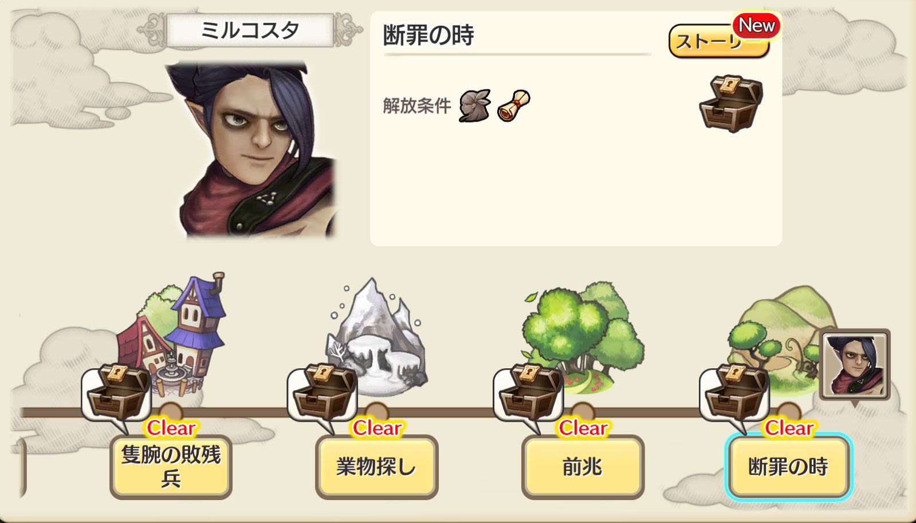Click the ミルコスタ name banner
This screenshot has height=523, width=916.
coord(250,30)
